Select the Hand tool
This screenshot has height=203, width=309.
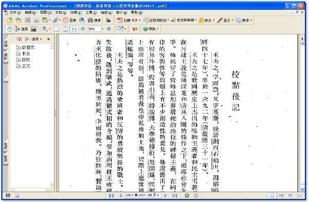coord(9,29)
